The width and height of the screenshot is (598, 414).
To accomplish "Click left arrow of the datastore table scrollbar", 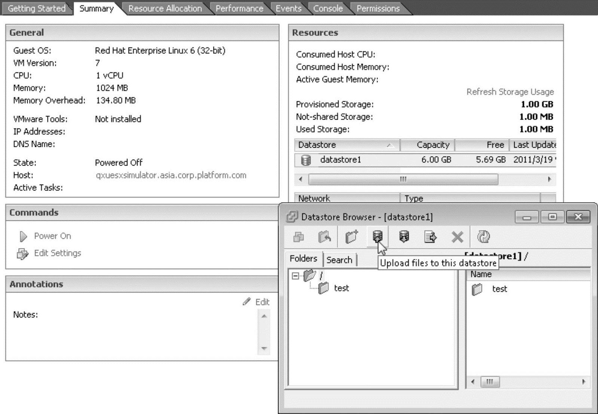I will click(301, 179).
